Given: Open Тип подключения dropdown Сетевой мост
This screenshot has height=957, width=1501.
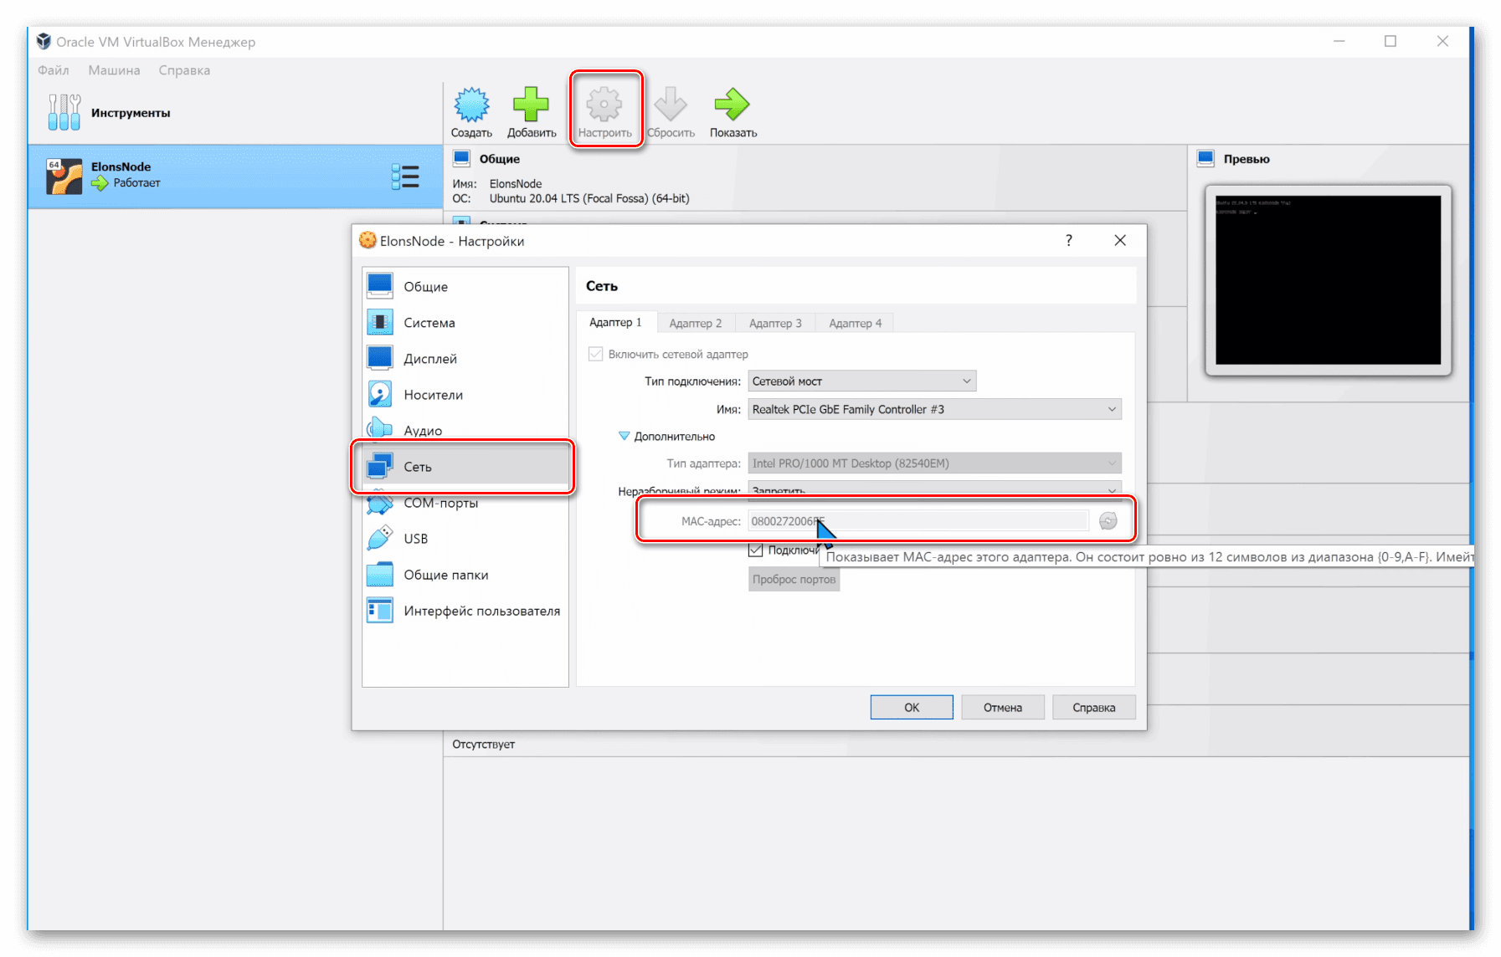Looking at the screenshot, I should (861, 381).
